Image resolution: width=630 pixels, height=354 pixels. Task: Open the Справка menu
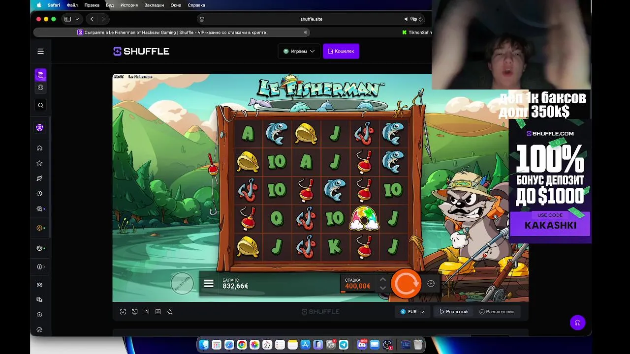[x=196, y=5]
